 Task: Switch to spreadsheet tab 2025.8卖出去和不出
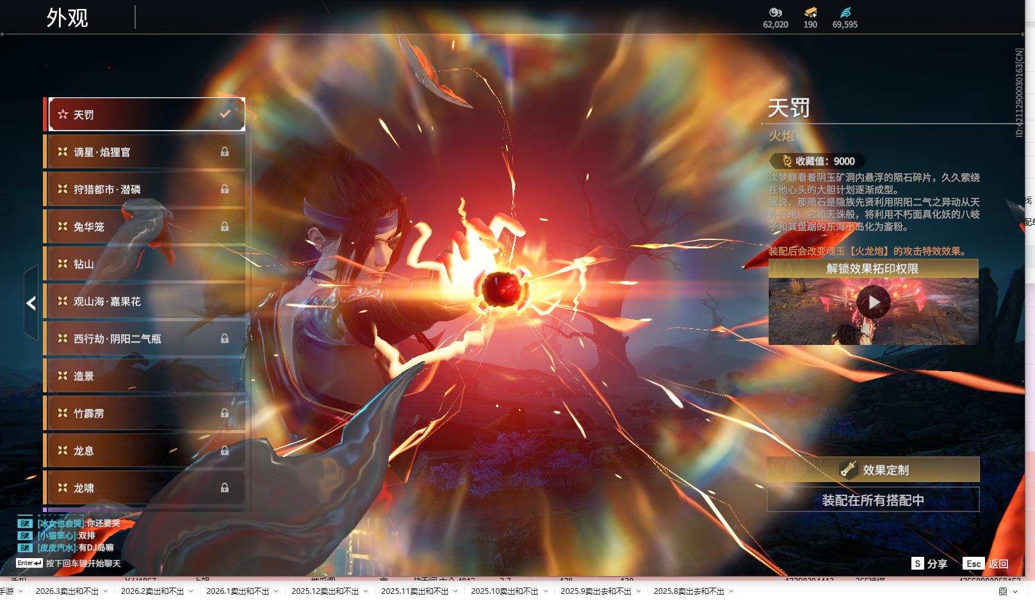(x=689, y=591)
